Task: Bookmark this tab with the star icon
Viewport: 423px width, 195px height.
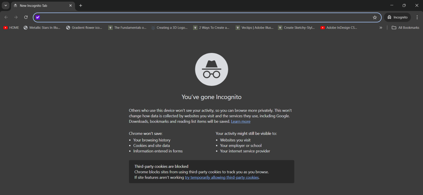Action: 375,17
